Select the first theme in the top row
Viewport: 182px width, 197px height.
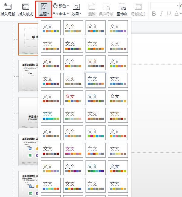click(51, 28)
